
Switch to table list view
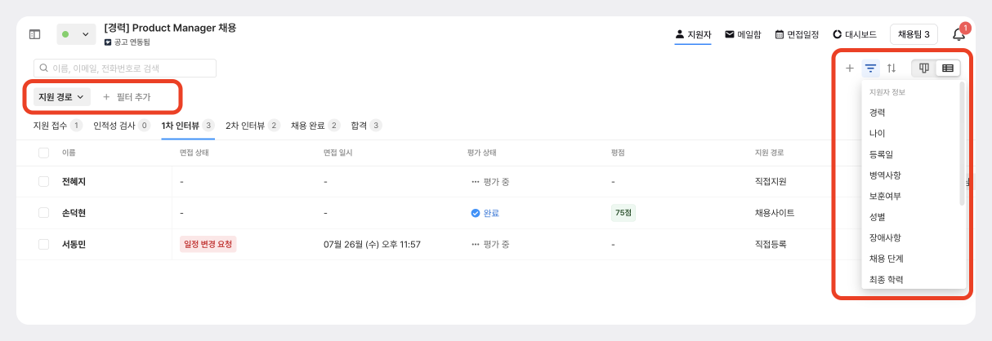point(948,69)
